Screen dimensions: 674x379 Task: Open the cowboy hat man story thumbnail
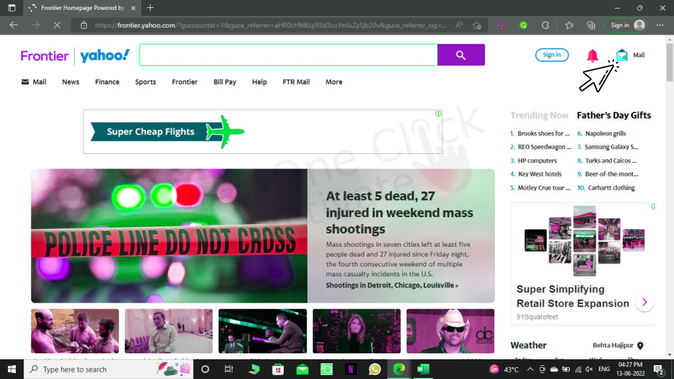(450, 331)
